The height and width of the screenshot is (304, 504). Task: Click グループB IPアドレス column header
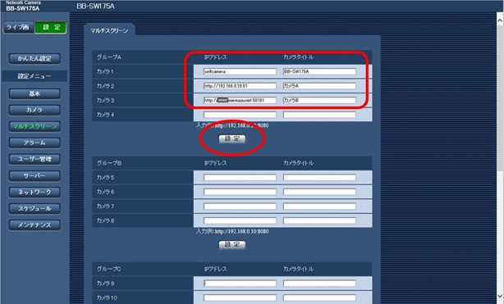[215, 163]
